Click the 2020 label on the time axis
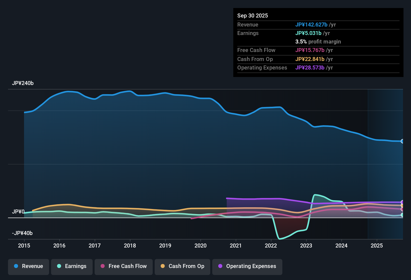 click(200, 246)
